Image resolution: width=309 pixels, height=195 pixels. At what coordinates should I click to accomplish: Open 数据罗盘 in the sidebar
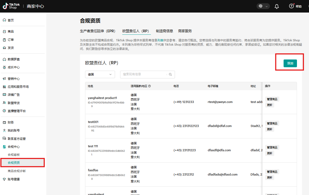[13, 59]
